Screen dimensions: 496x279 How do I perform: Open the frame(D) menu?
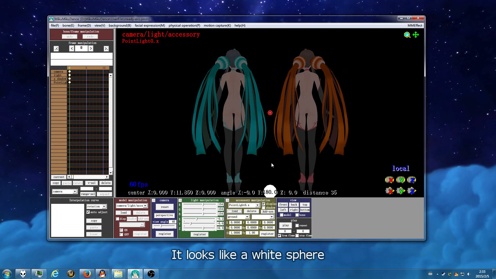click(84, 26)
